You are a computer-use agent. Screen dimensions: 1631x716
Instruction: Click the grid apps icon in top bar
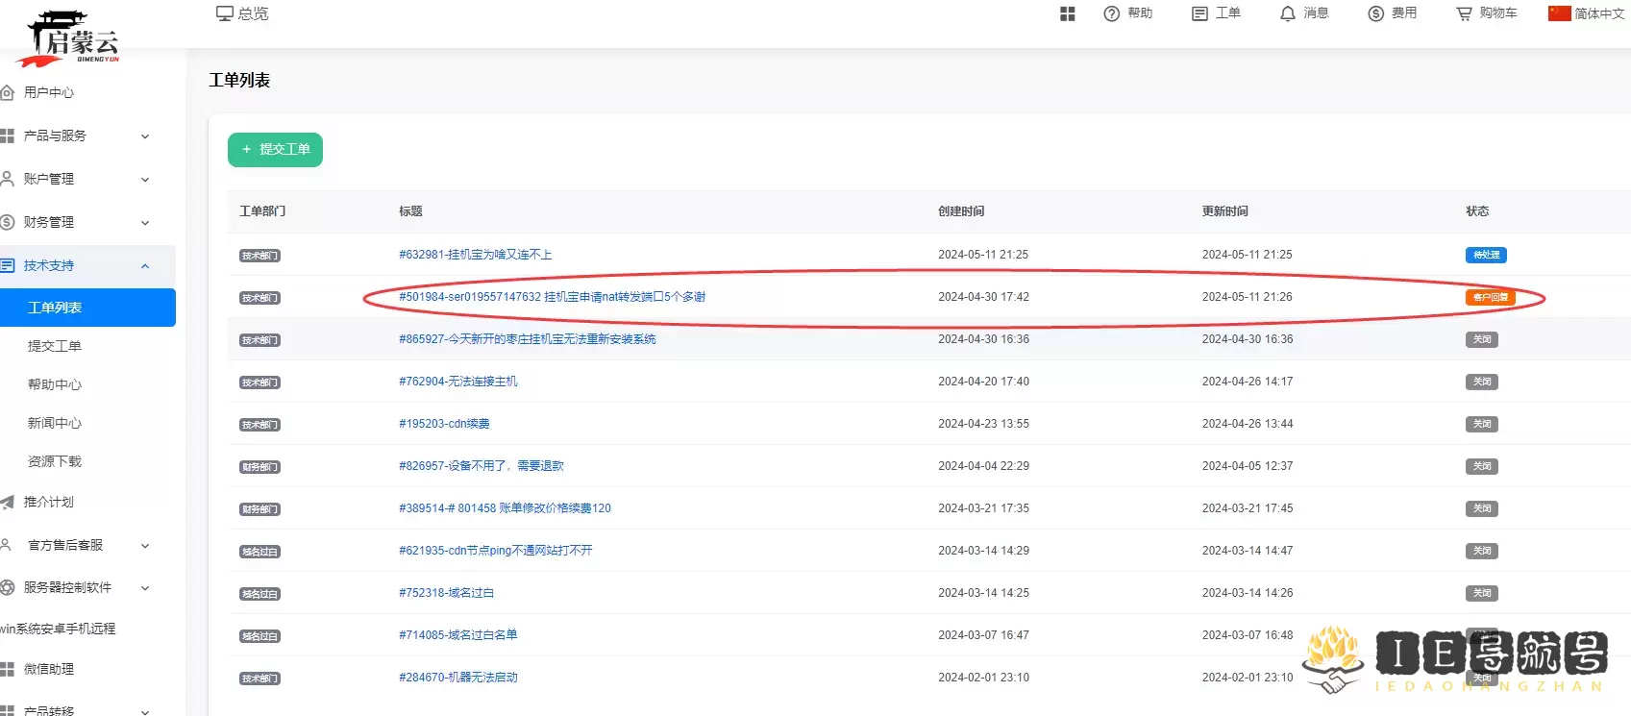pos(1067,13)
